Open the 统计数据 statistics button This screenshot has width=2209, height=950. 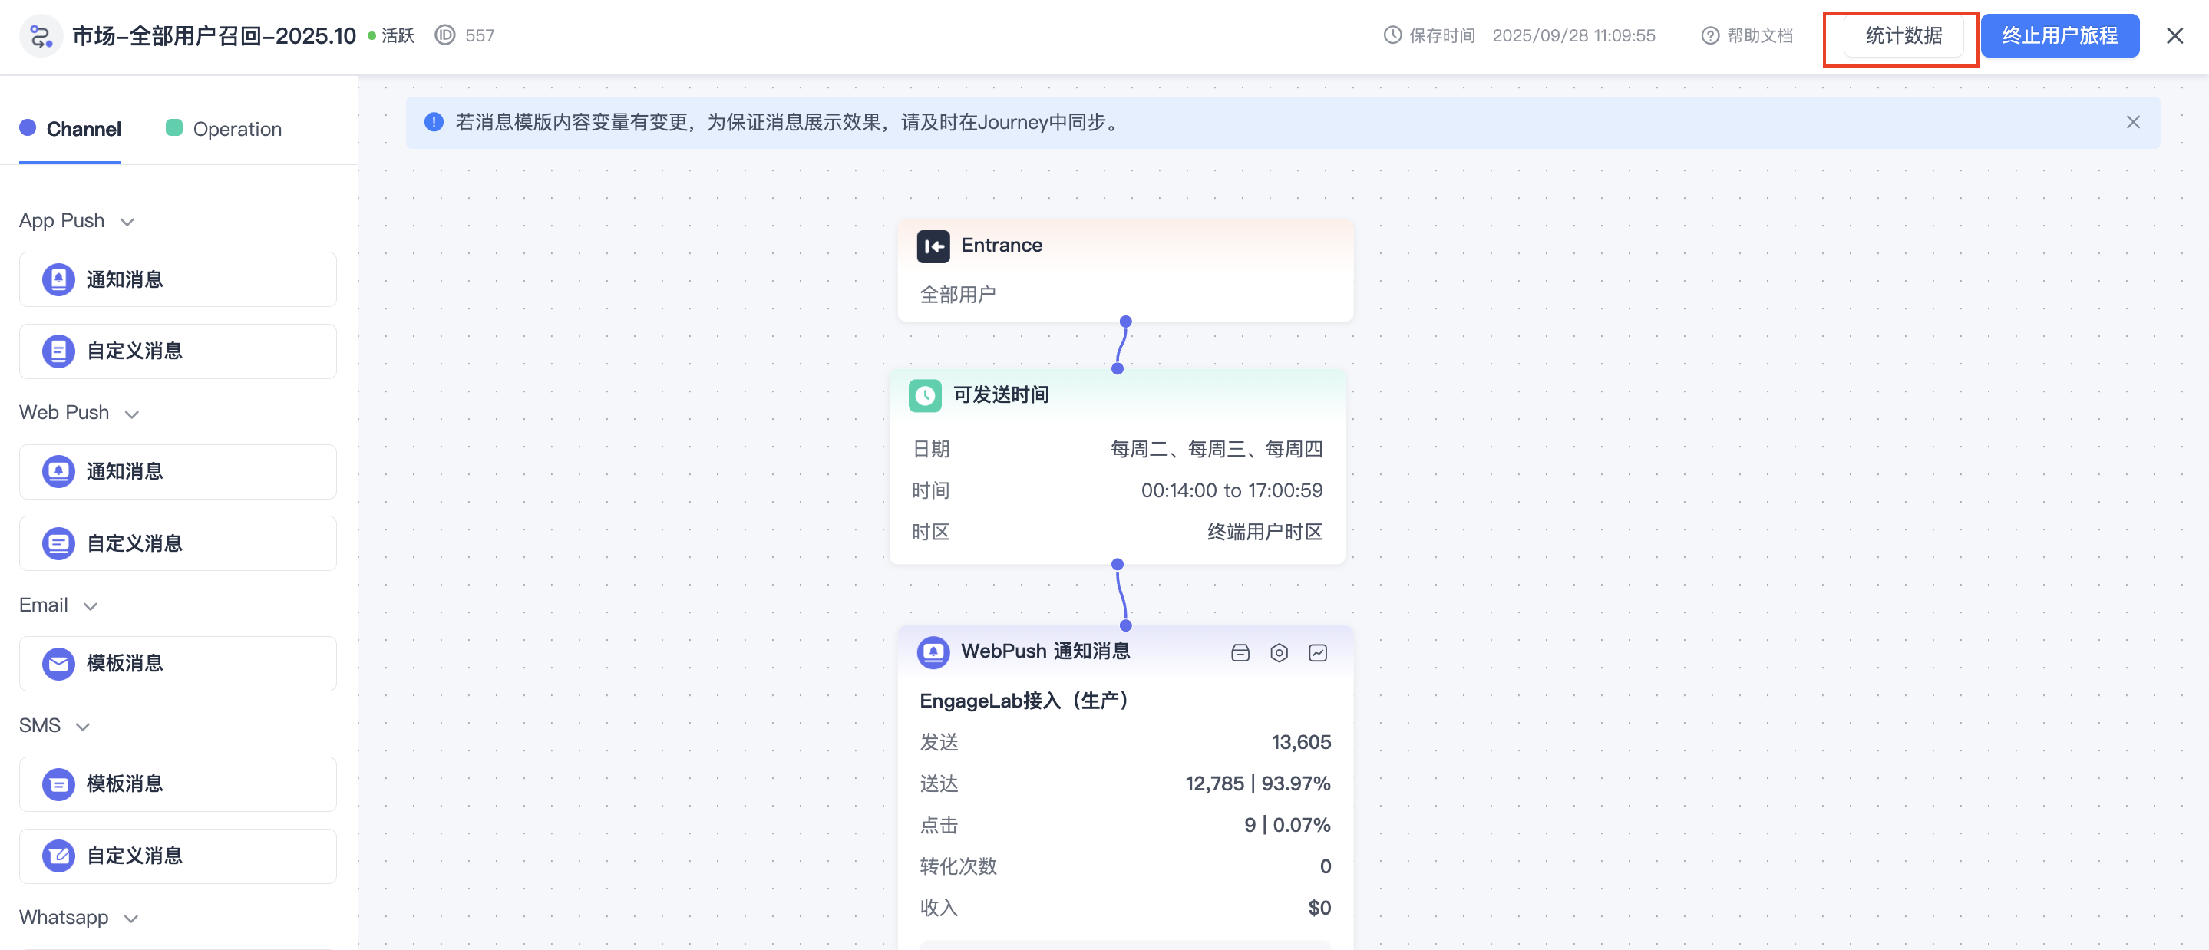point(1903,36)
